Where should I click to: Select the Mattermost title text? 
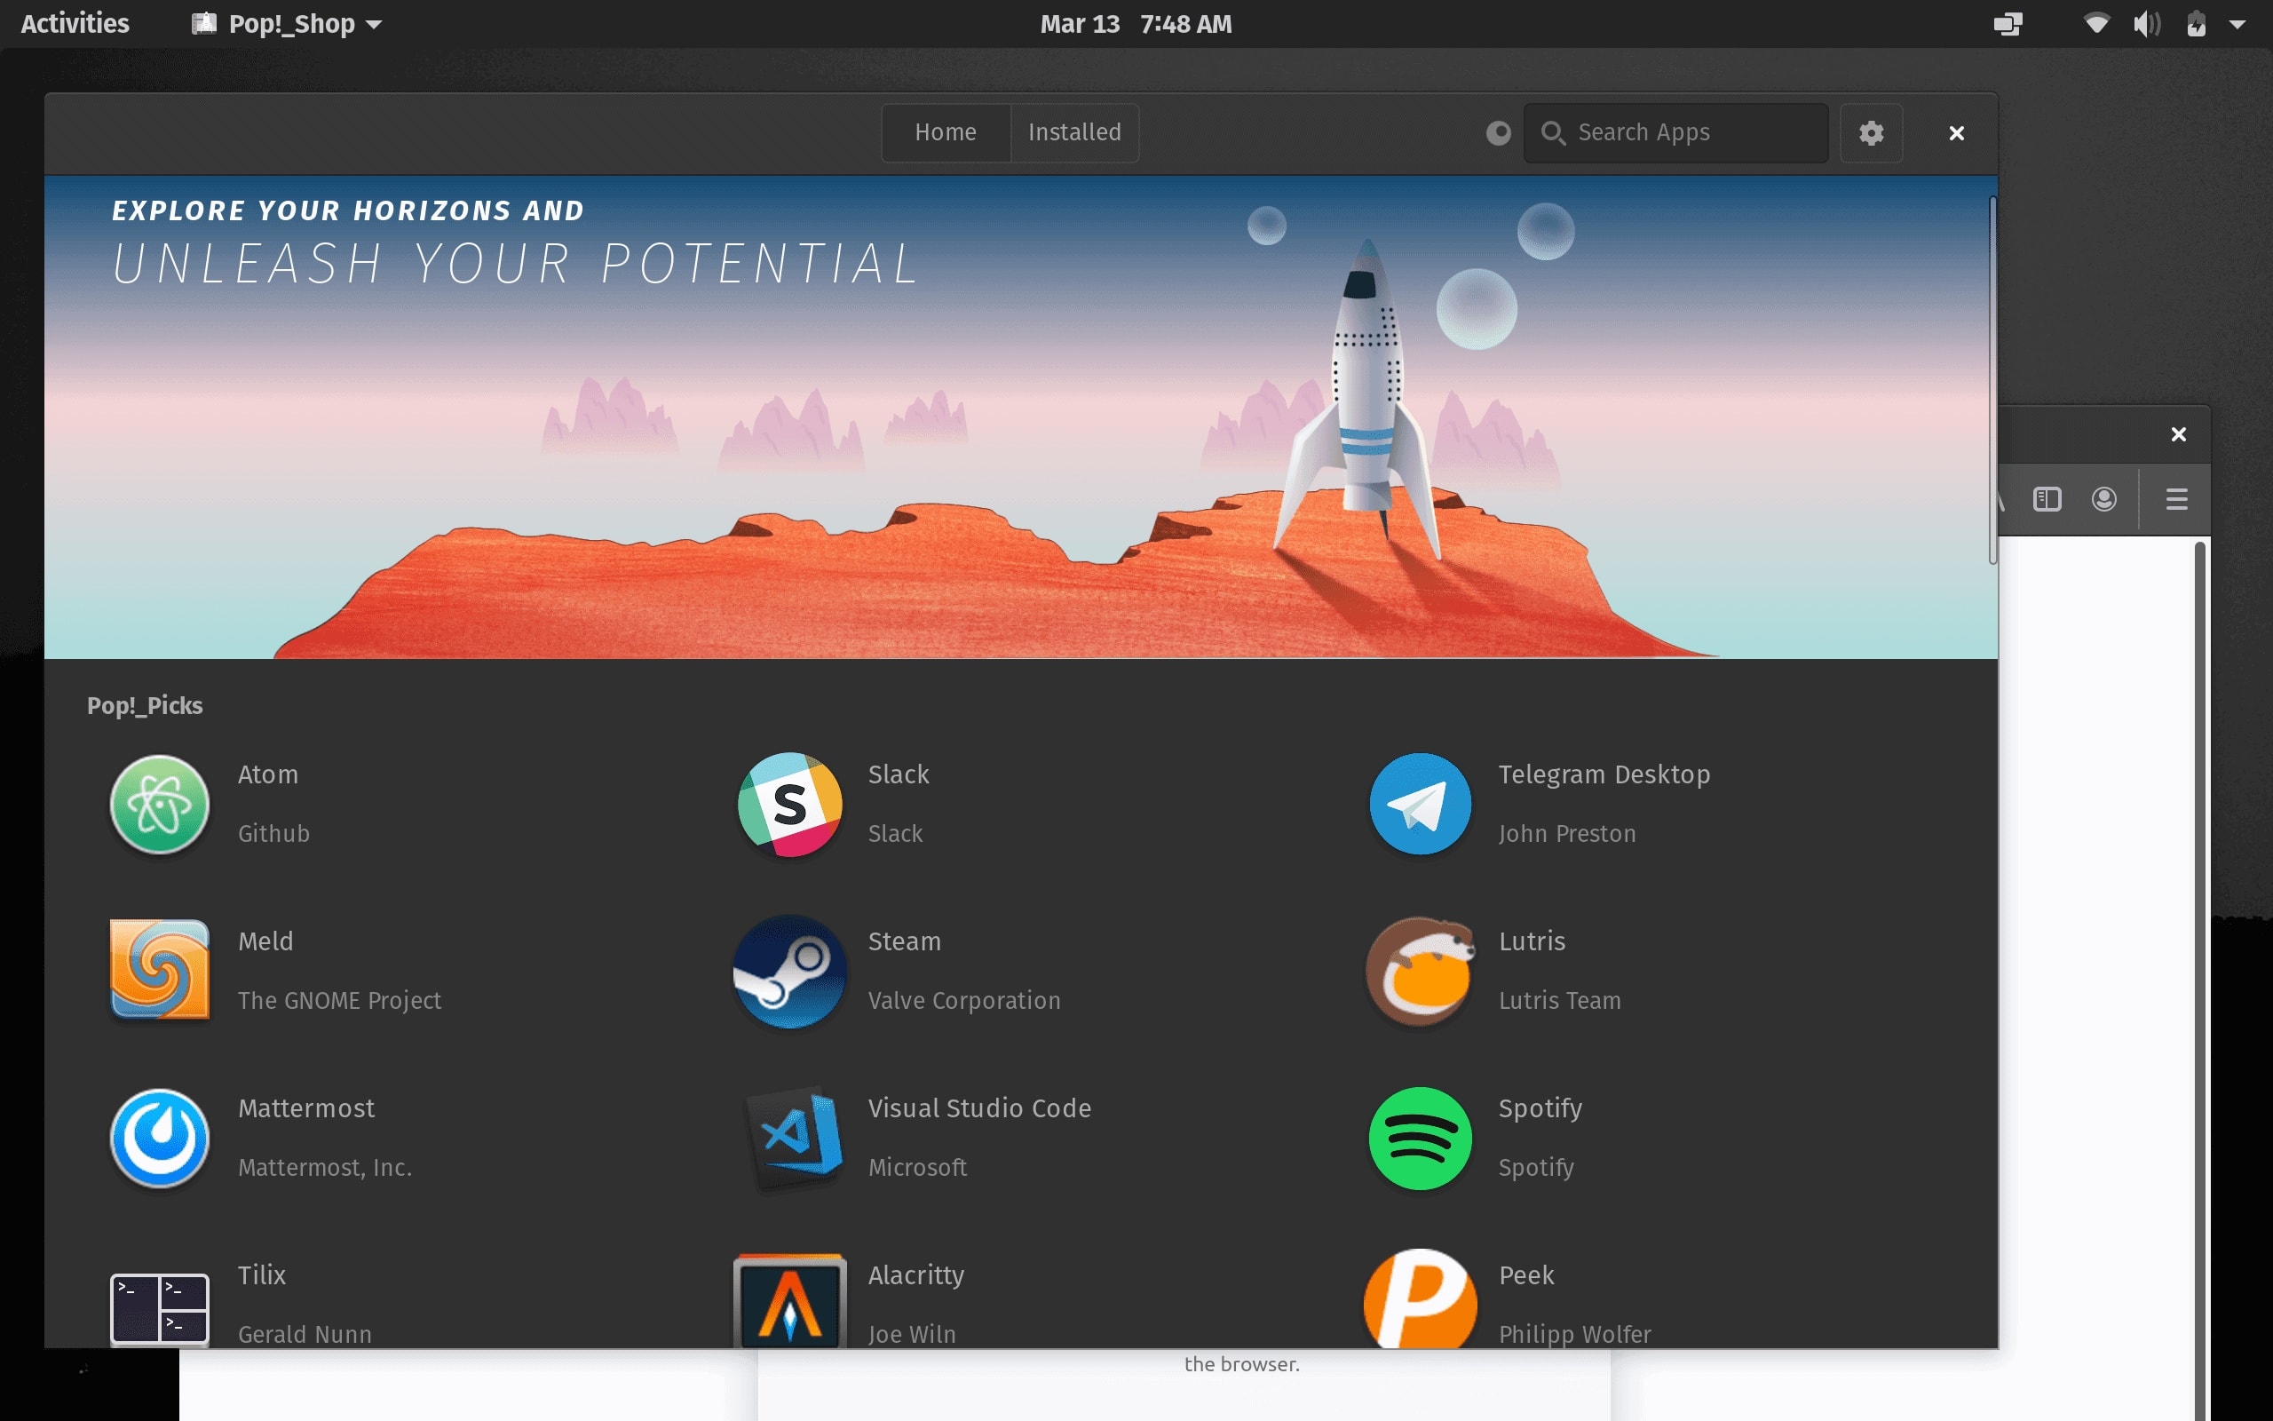(x=305, y=1109)
